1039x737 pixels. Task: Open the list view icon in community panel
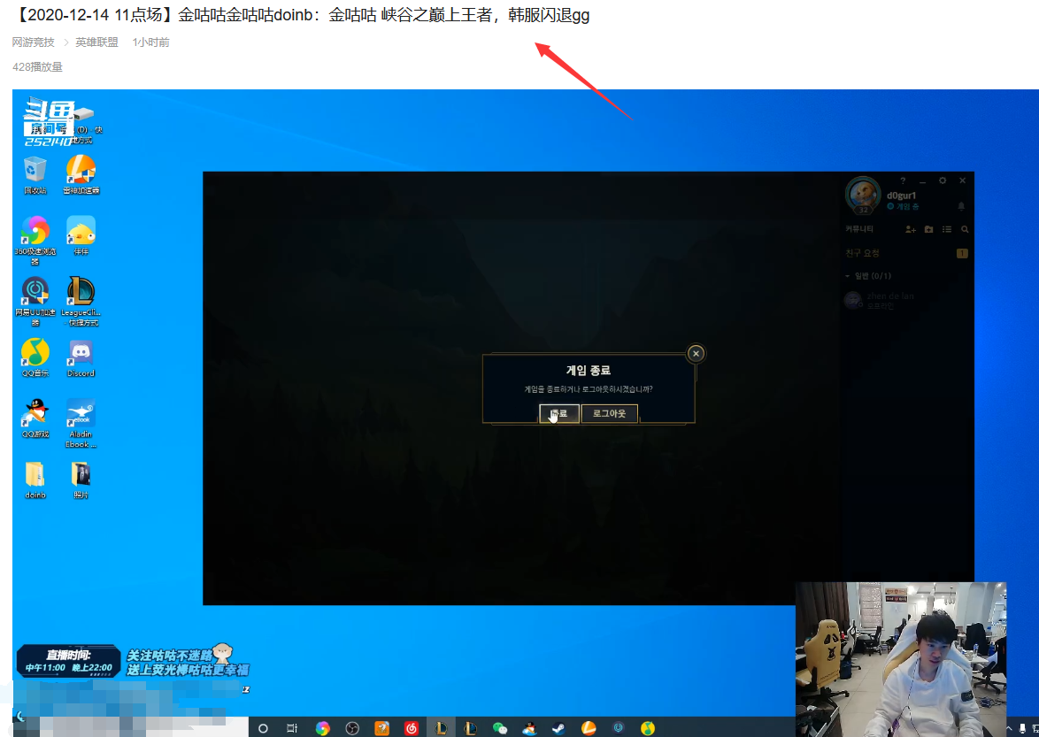click(x=947, y=229)
